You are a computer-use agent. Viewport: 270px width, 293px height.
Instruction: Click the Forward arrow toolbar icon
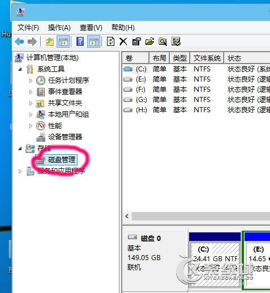pos(32,41)
